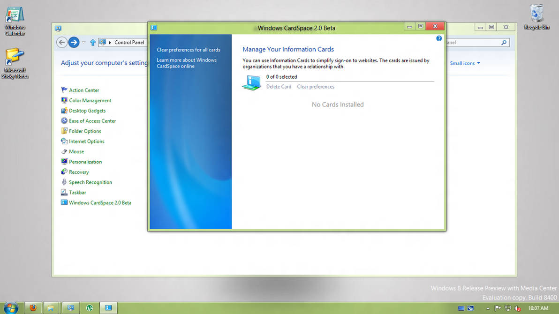Open Firefox from the taskbar
This screenshot has width=559, height=314.
pos(33,308)
